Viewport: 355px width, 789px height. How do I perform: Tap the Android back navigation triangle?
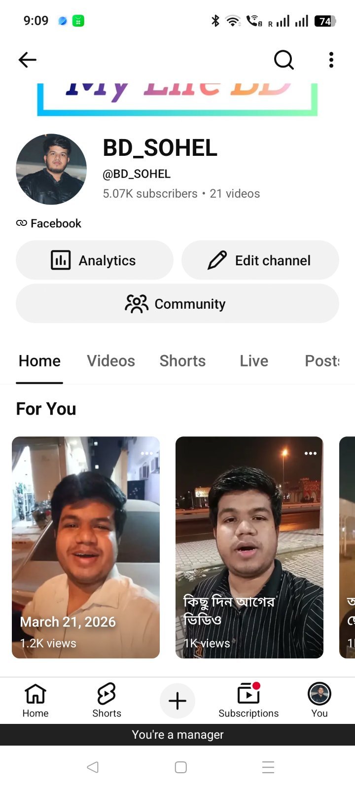click(x=93, y=767)
